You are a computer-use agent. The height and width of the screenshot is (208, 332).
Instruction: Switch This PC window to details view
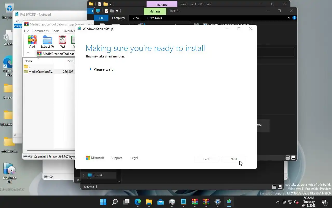click(x=288, y=158)
